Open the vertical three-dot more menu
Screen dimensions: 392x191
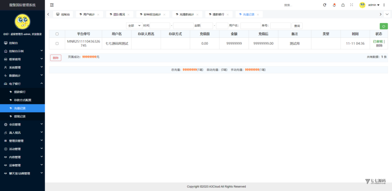click(384, 5)
